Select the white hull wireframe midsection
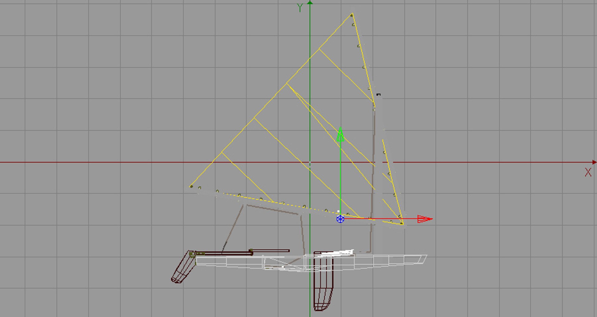Screen dimensions: 597x317 [x=311, y=263]
